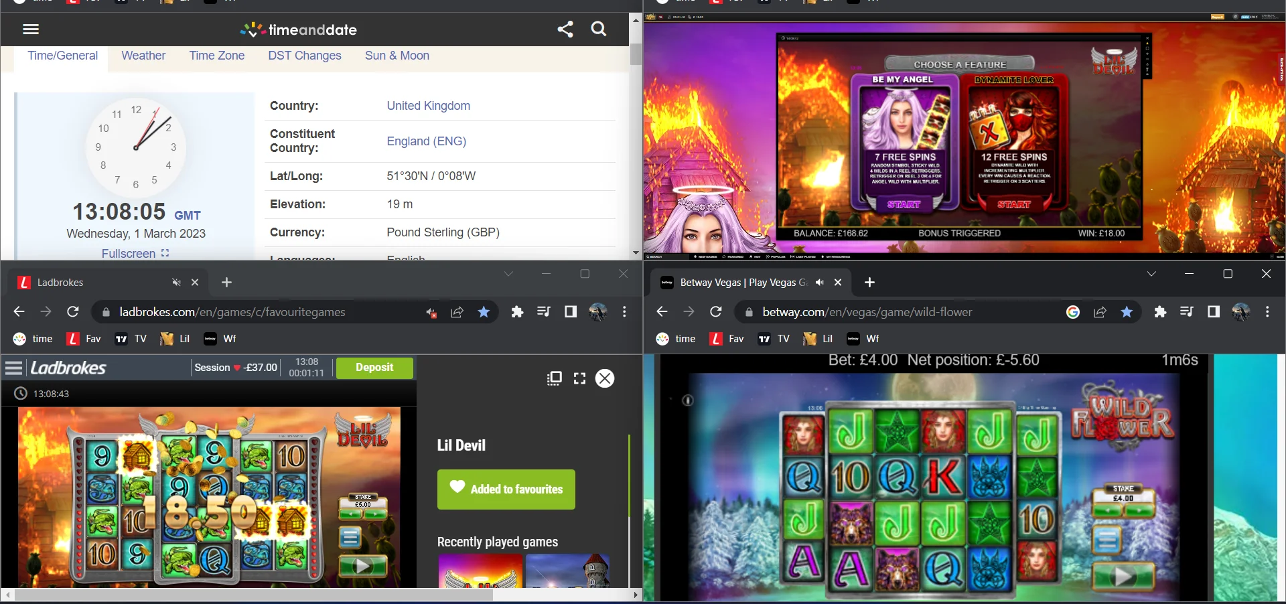This screenshot has height=604, width=1286.
Task: Toggle bookmark star in Ladbrokes window
Action: [x=484, y=312]
